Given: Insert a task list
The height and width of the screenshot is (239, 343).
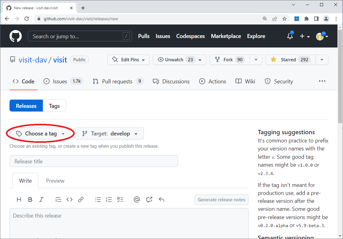Looking at the screenshot, I should pyautogui.click(x=120, y=199).
